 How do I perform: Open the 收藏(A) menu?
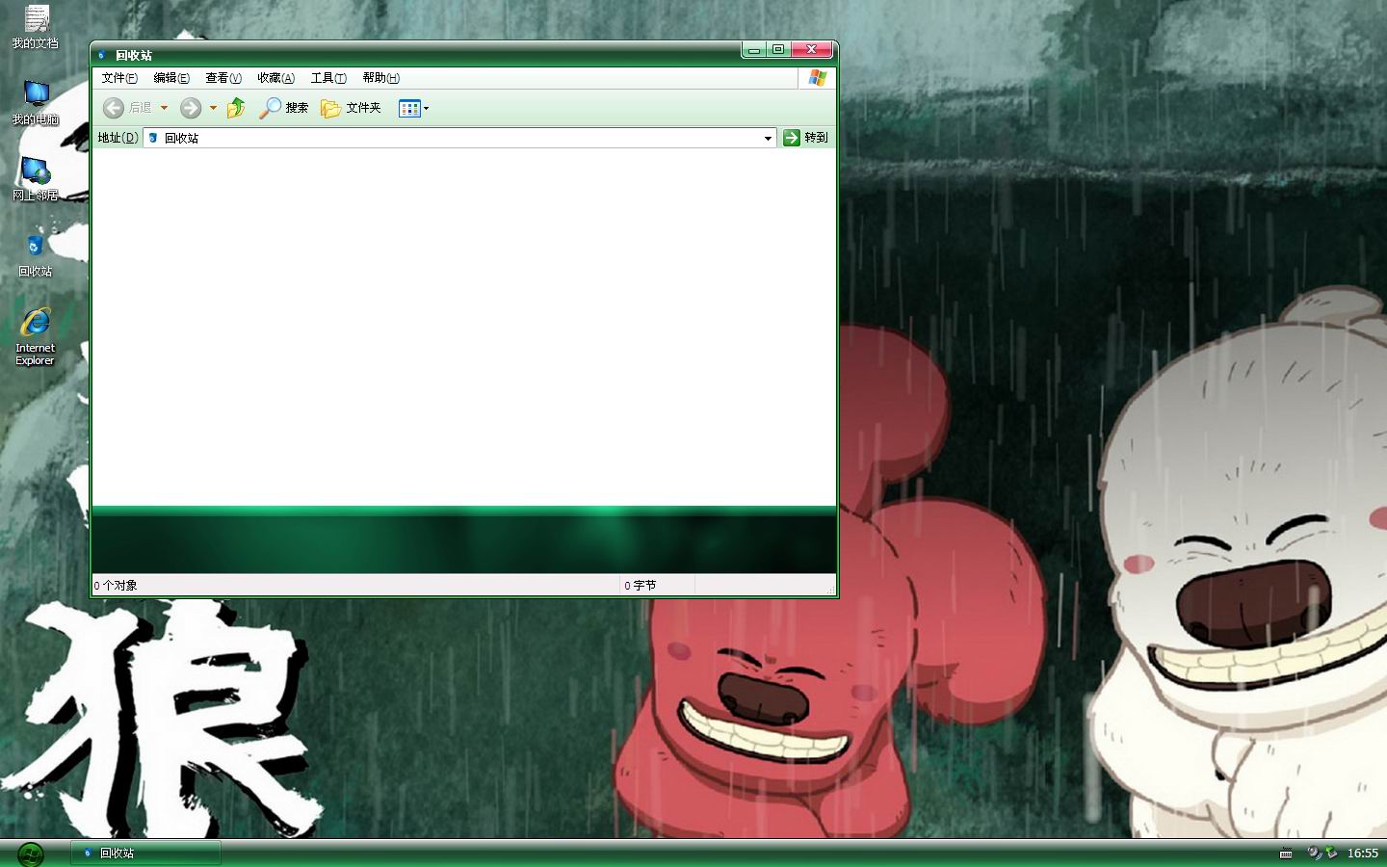(x=275, y=78)
